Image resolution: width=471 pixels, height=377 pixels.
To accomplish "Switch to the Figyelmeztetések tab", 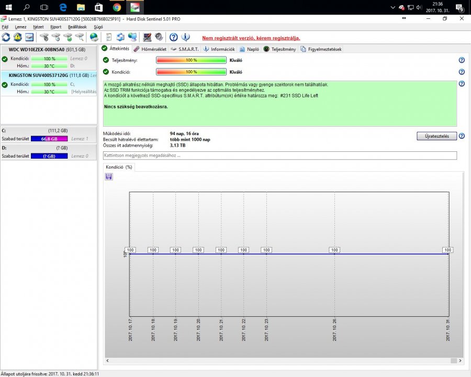I will tap(321, 49).
